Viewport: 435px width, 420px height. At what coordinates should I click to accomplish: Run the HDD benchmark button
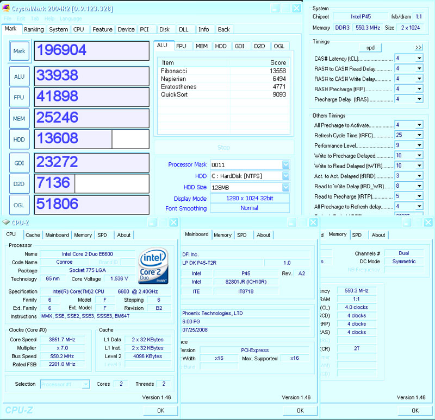[19, 139]
